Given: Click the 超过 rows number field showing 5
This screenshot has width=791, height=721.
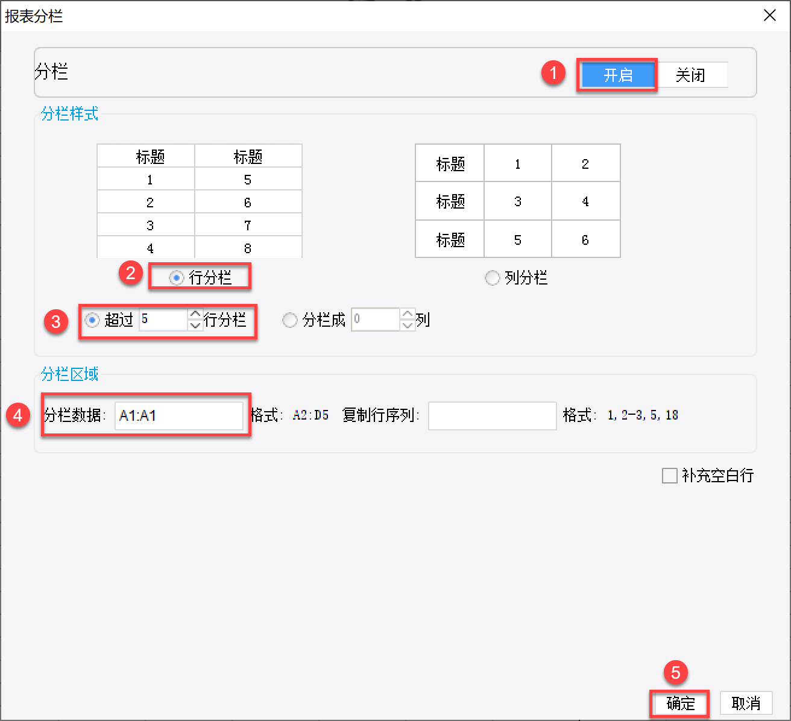Looking at the screenshot, I should (163, 320).
